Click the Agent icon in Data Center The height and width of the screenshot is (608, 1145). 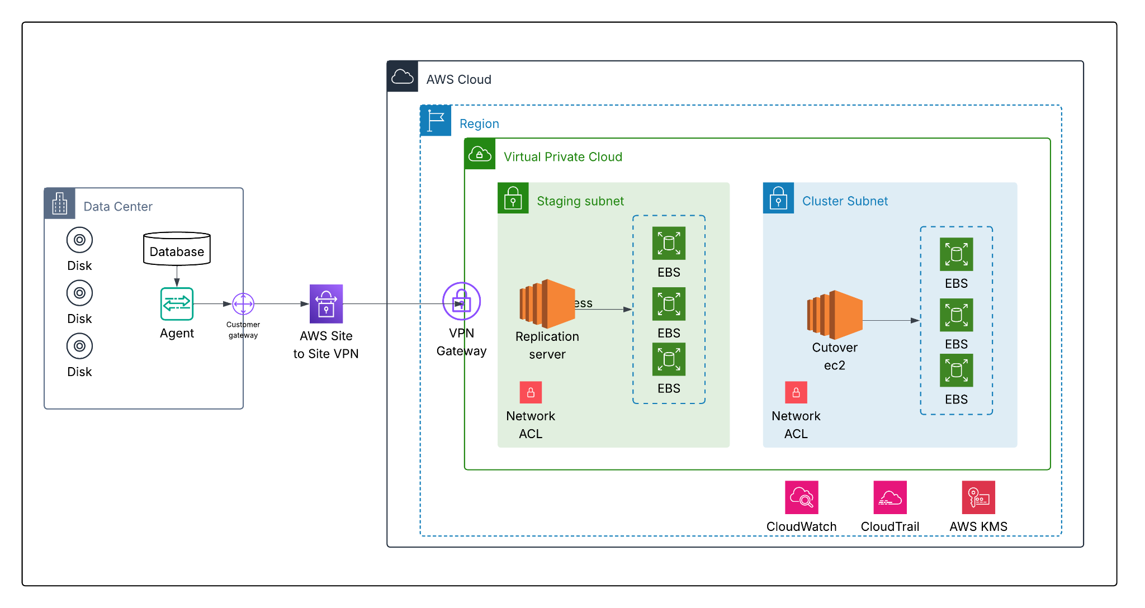coord(177,303)
